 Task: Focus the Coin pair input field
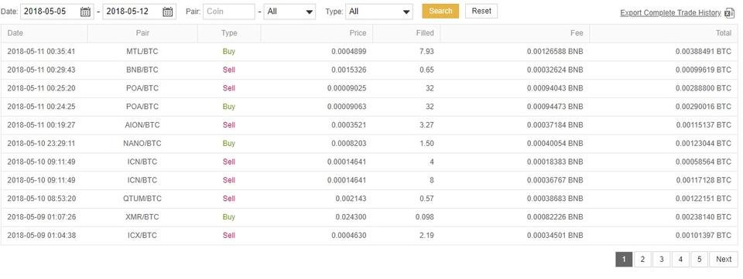click(229, 12)
